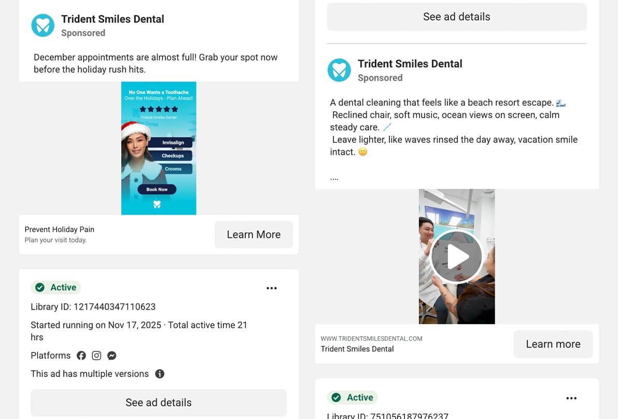Click the Facebook platform icon

81,356
